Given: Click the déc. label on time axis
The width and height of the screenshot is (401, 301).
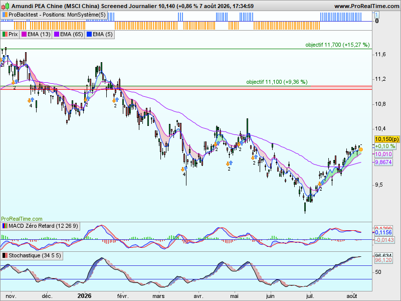Looking at the screenshot, I should pos(47,296).
